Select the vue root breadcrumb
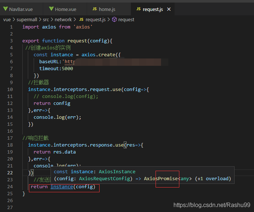This screenshot has width=254, height=212. [x=7, y=20]
